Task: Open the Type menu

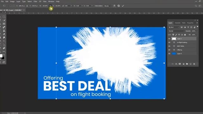Action: pos(24,1)
